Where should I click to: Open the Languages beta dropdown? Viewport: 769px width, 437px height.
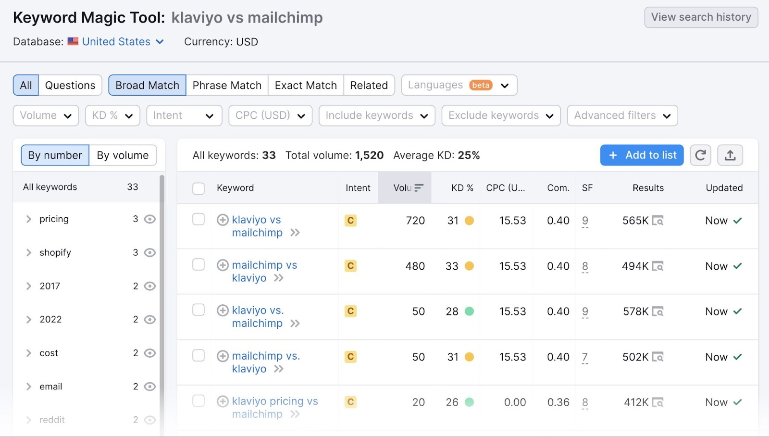[x=459, y=85]
